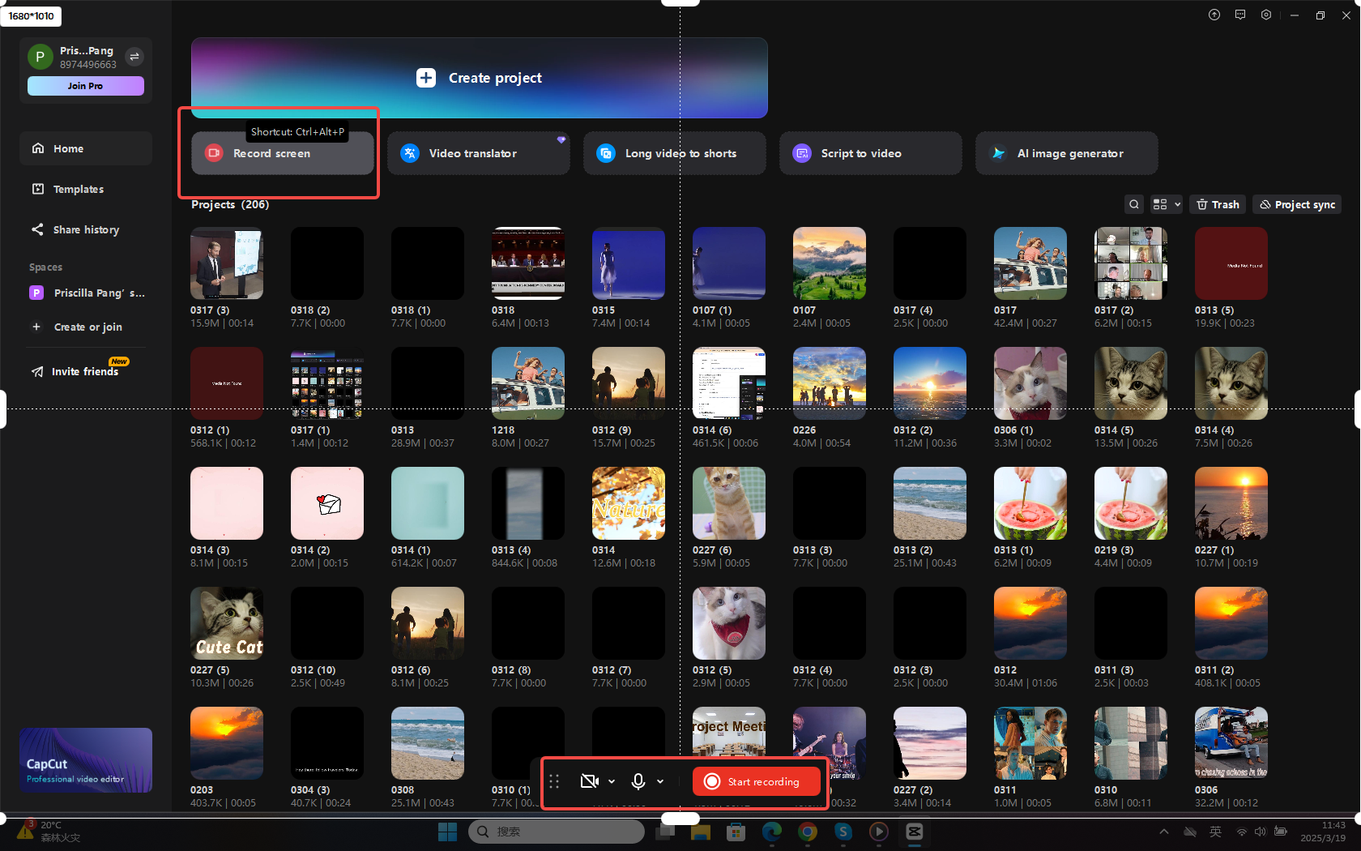Screen dimensions: 1361x851
Task: Expand microphone source dropdown arrow
Action: [x=660, y=781]
